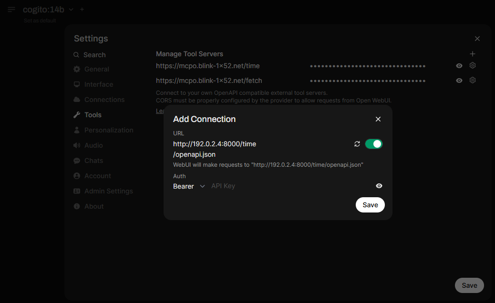Refresh the connection URL
Viewport: 495px width, 303px height.
357,143
